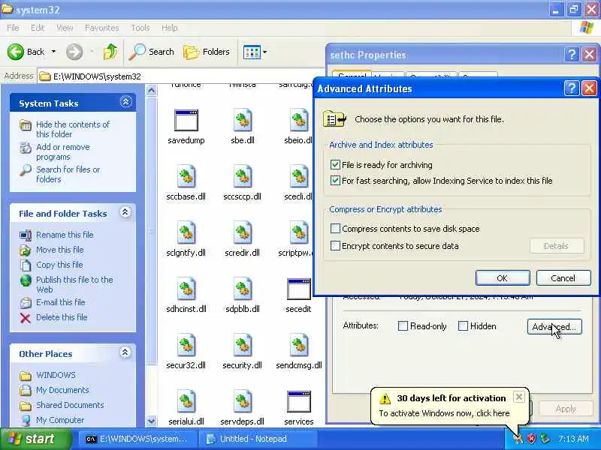Collapse the System Tasks panel
This screenshot has width=601, height=450.
pos(125,102)
